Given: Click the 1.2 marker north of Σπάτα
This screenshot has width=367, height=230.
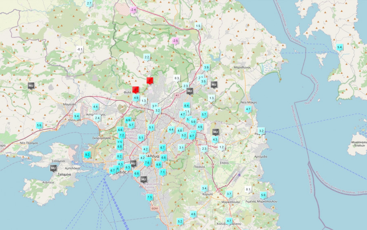Looking at the screenshot, I should click(221, 147).
